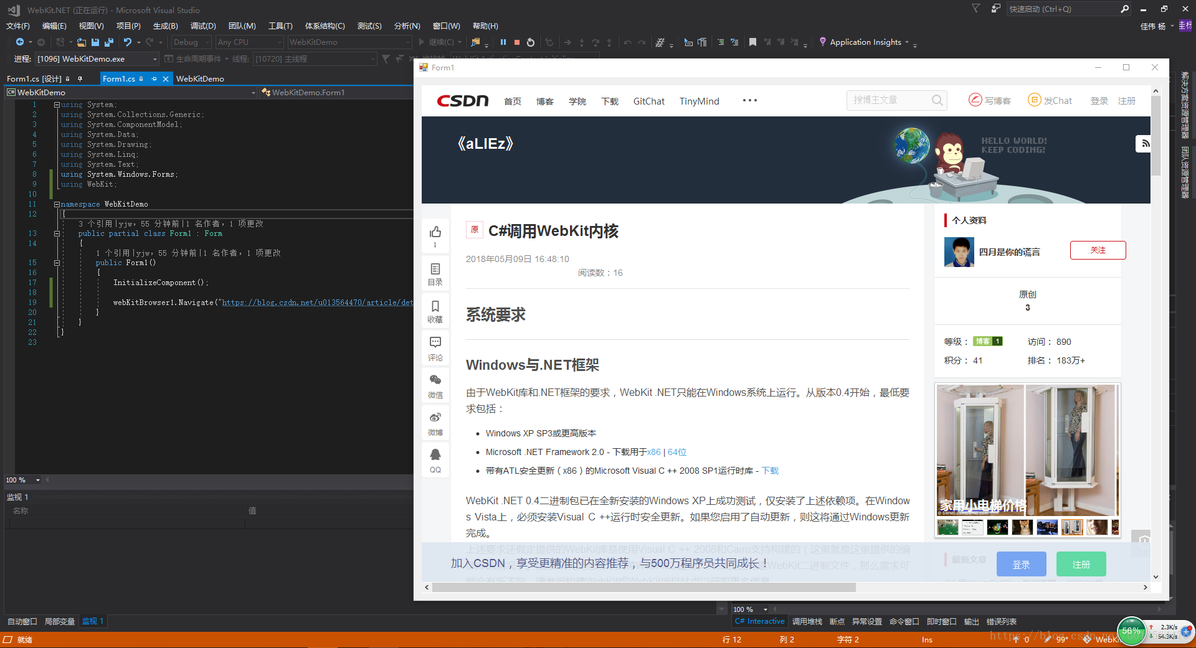
Task: Click the 博客 link in CSDN navigation
Action: coord(545,101)
